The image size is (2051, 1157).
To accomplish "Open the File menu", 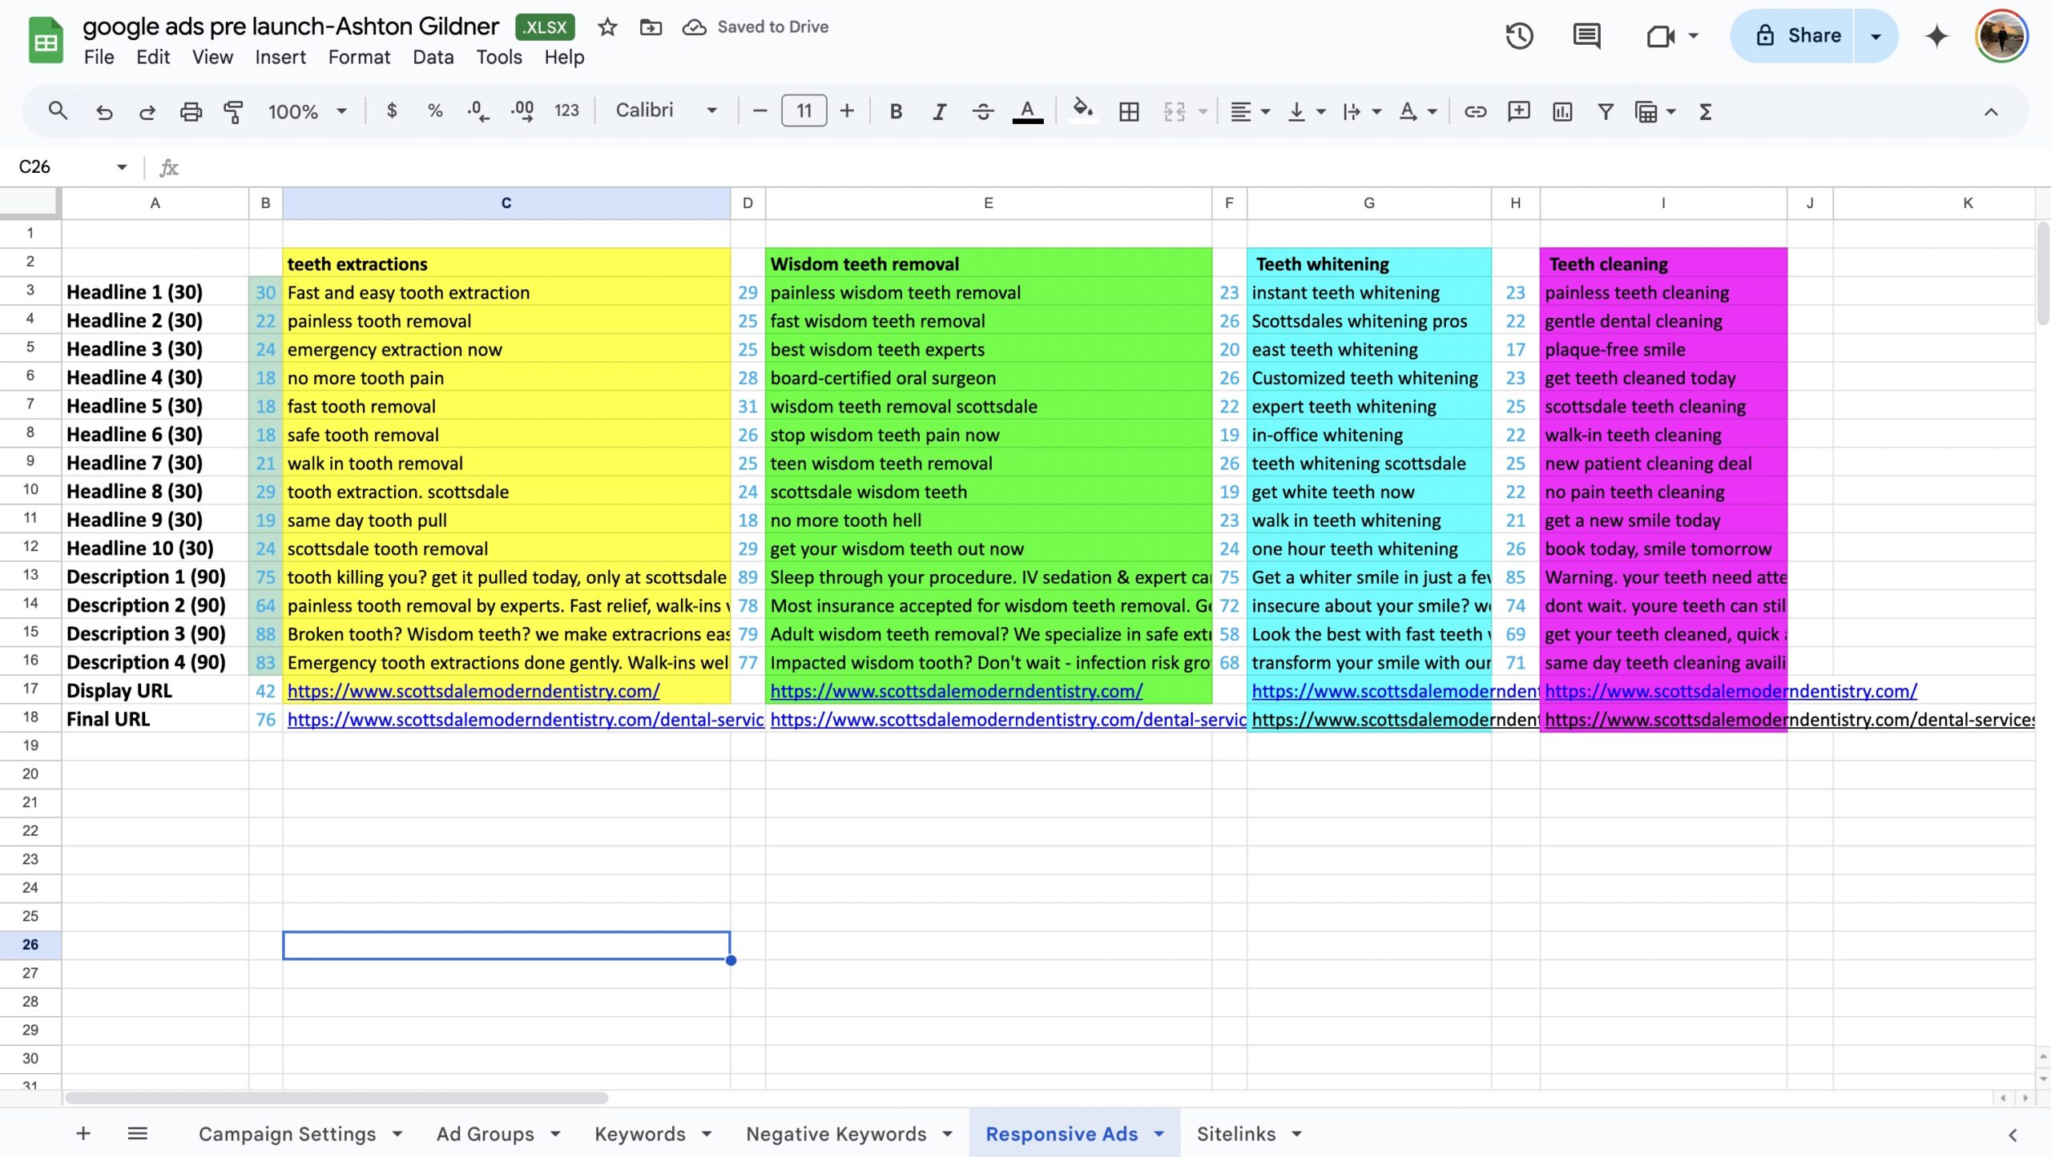I will click(99, 58).
